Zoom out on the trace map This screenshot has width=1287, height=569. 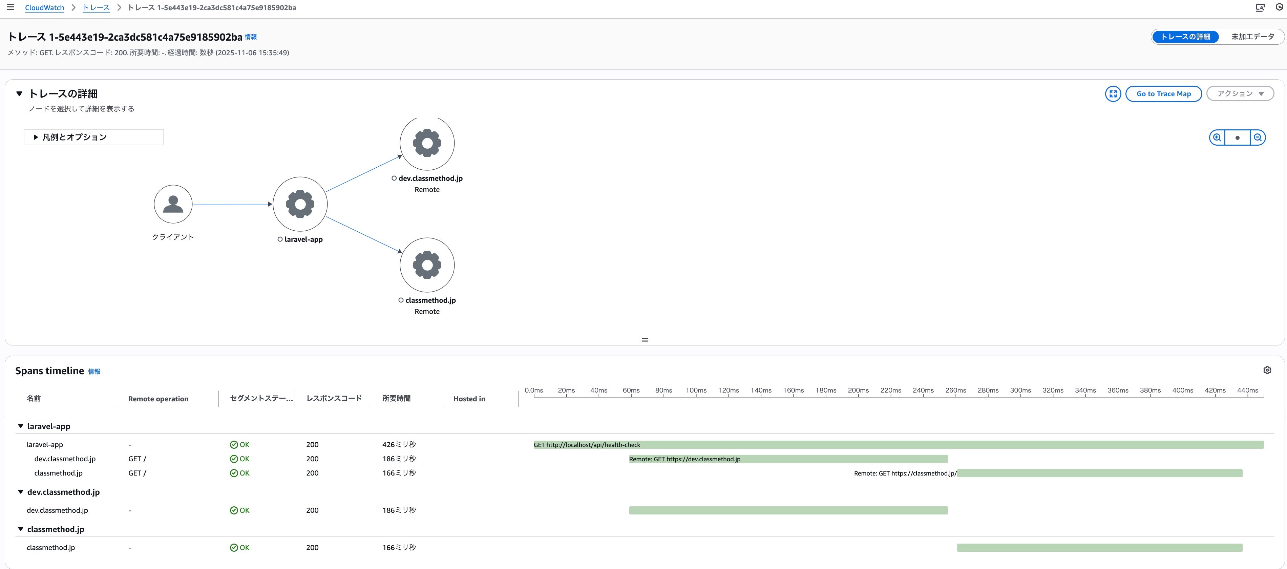pos(1258,138)
